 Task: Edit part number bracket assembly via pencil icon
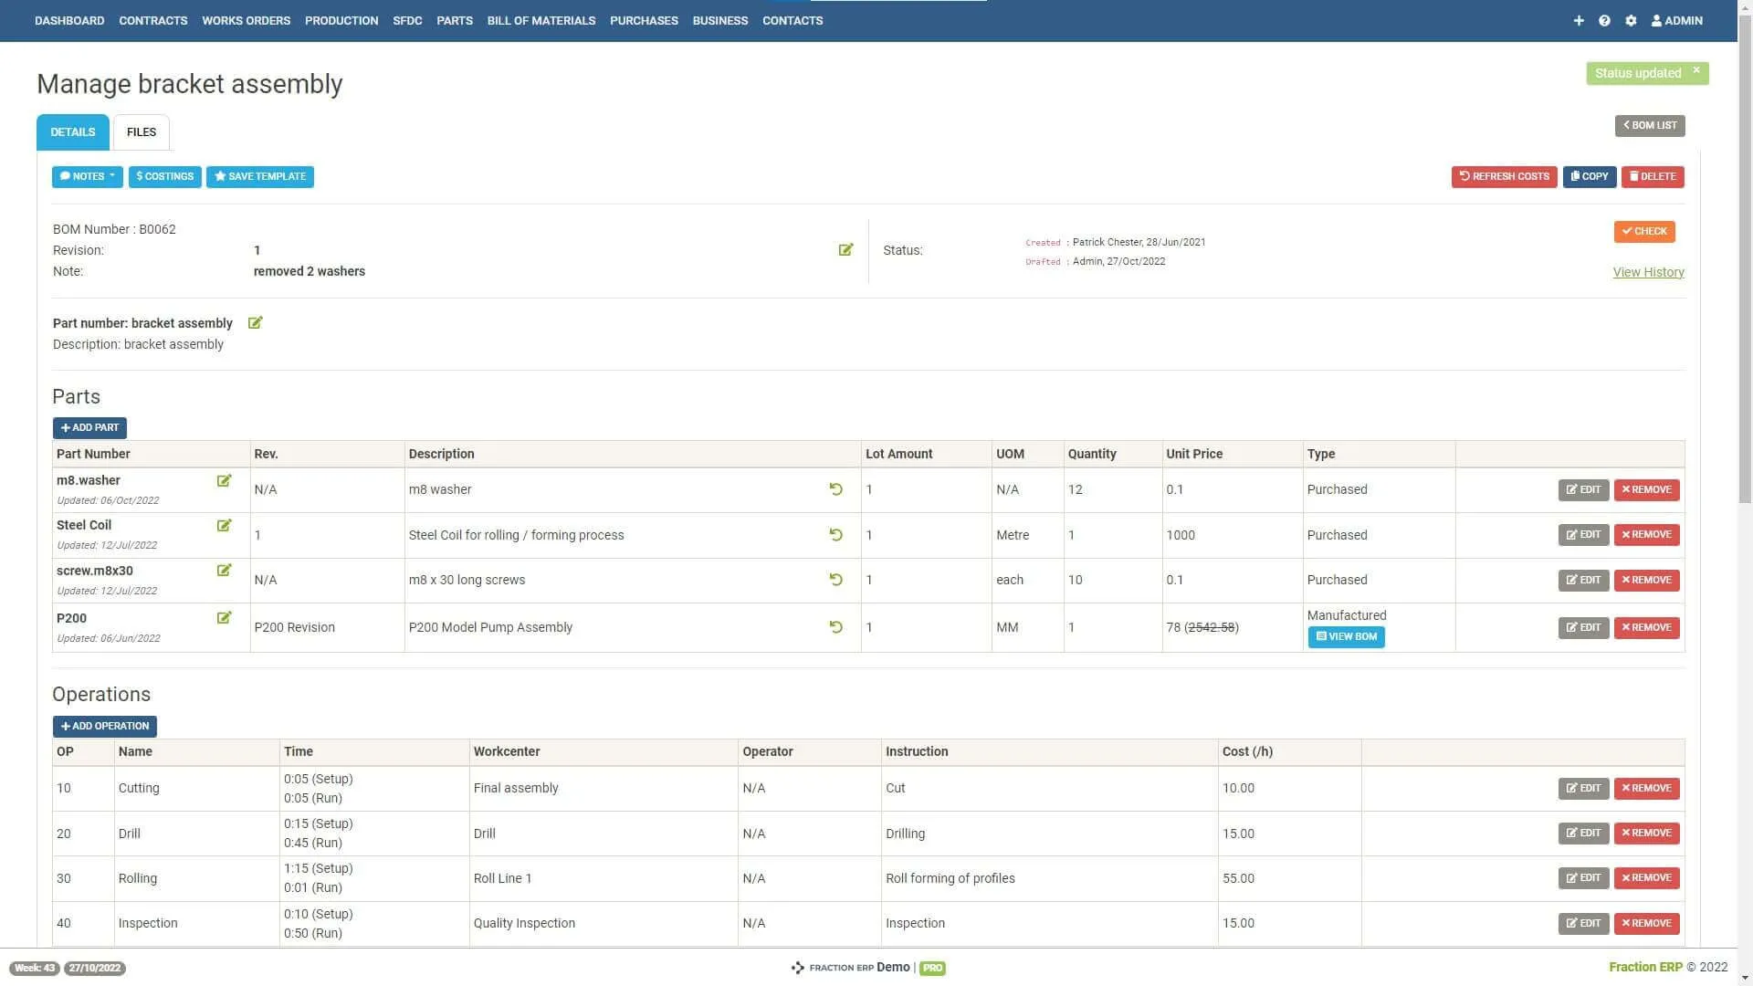coord(256,322)
